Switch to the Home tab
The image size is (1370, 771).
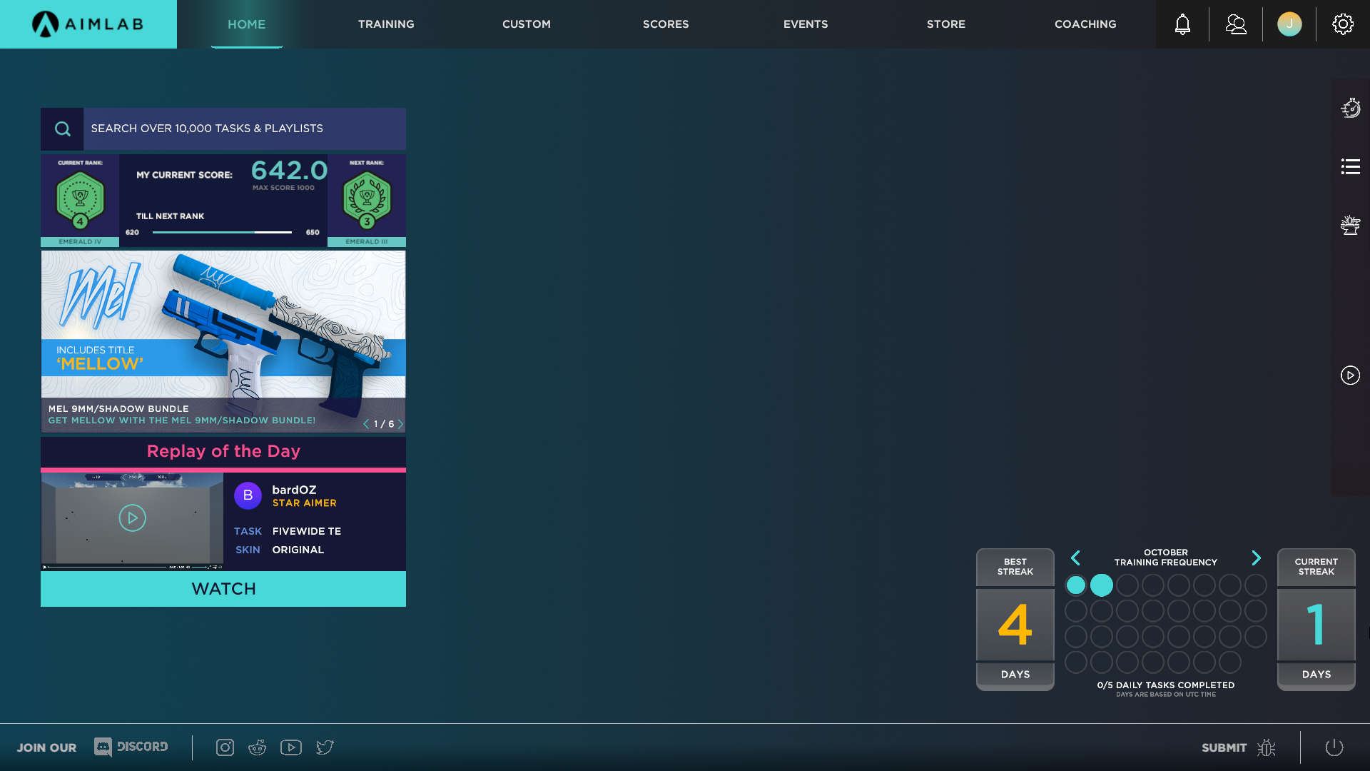246,24
